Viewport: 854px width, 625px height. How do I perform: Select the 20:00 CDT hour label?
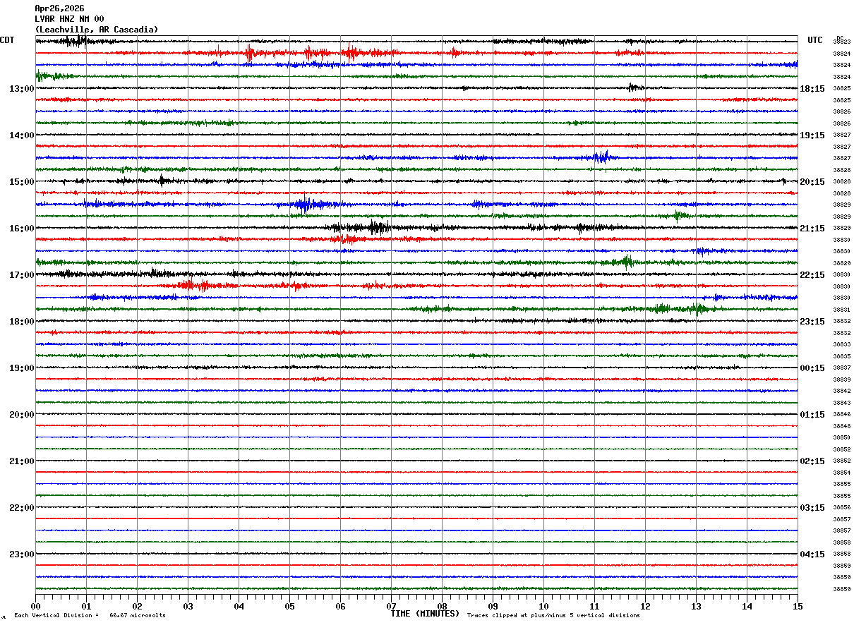[22, 415]
